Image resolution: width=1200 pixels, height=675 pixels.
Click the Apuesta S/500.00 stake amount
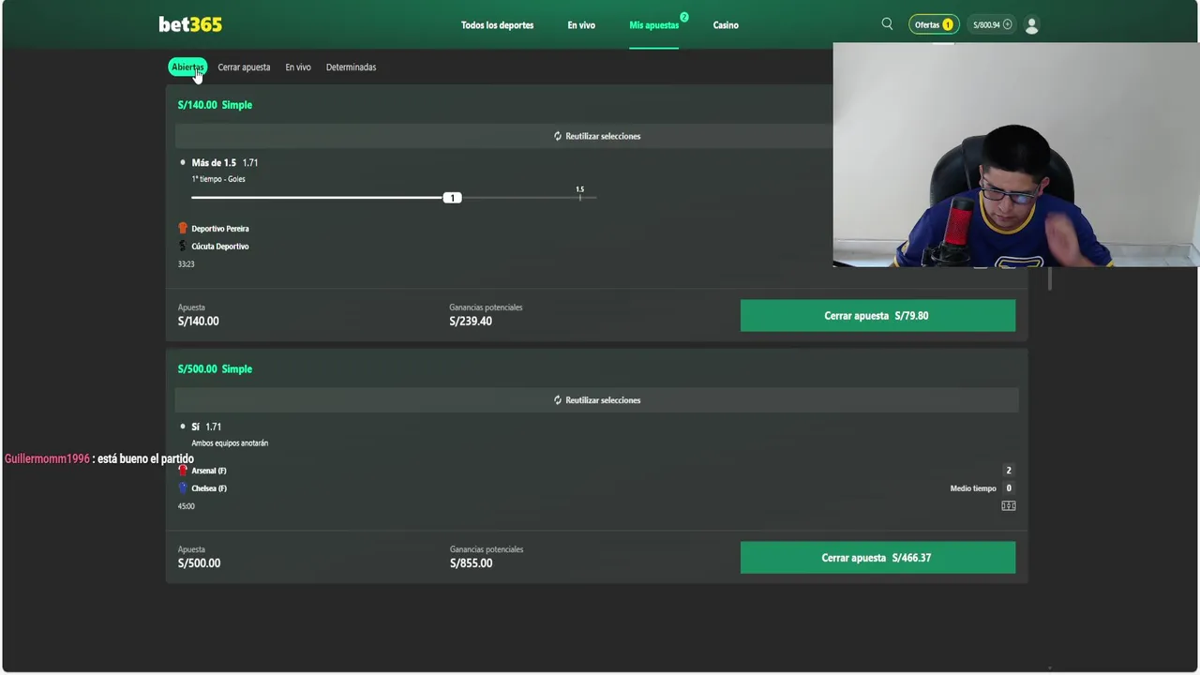tap(199, 563)
